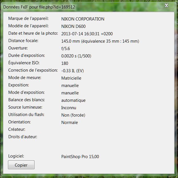This screenshot has width=178, height=178.
Task: Click the label 'Modèle de l'appareil:'
Action: click(29, 26)
